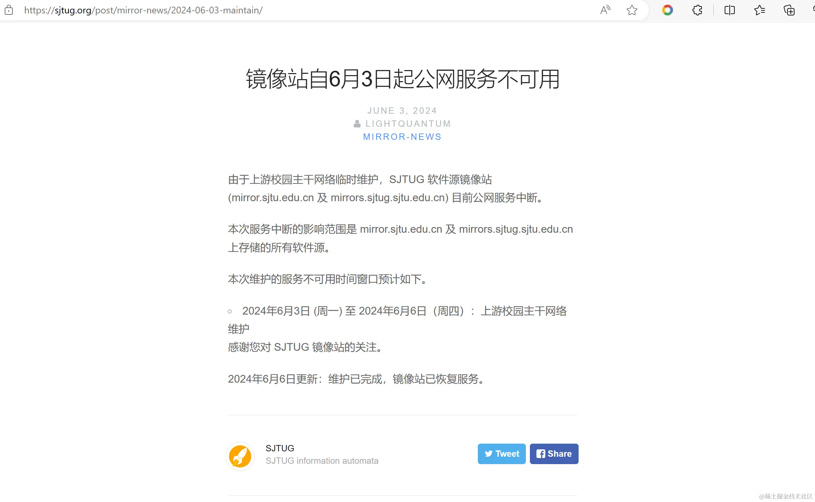Open Read aloud from the address bar
Viewport: 815px width, 502px height.
[605, 10]
